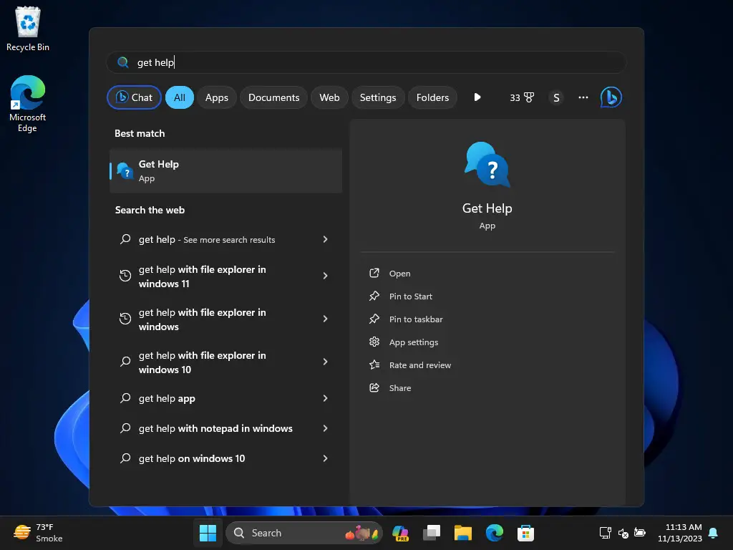Open the Bing chat icon at top right
This screenshot has height=550, width=733.
[x=611, y=97]
